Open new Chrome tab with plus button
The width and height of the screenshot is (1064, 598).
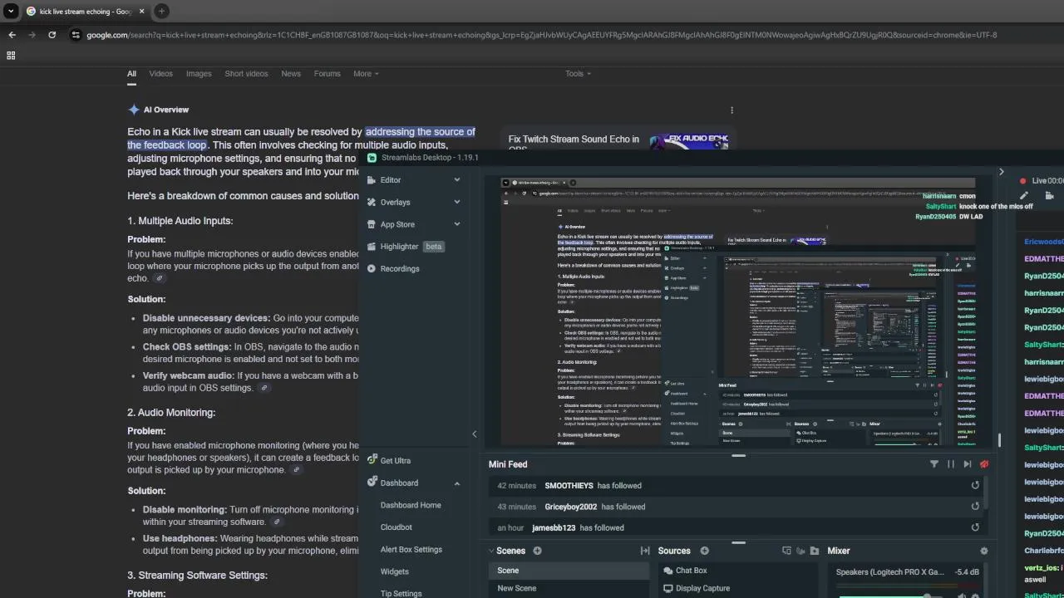pos(161,12)
